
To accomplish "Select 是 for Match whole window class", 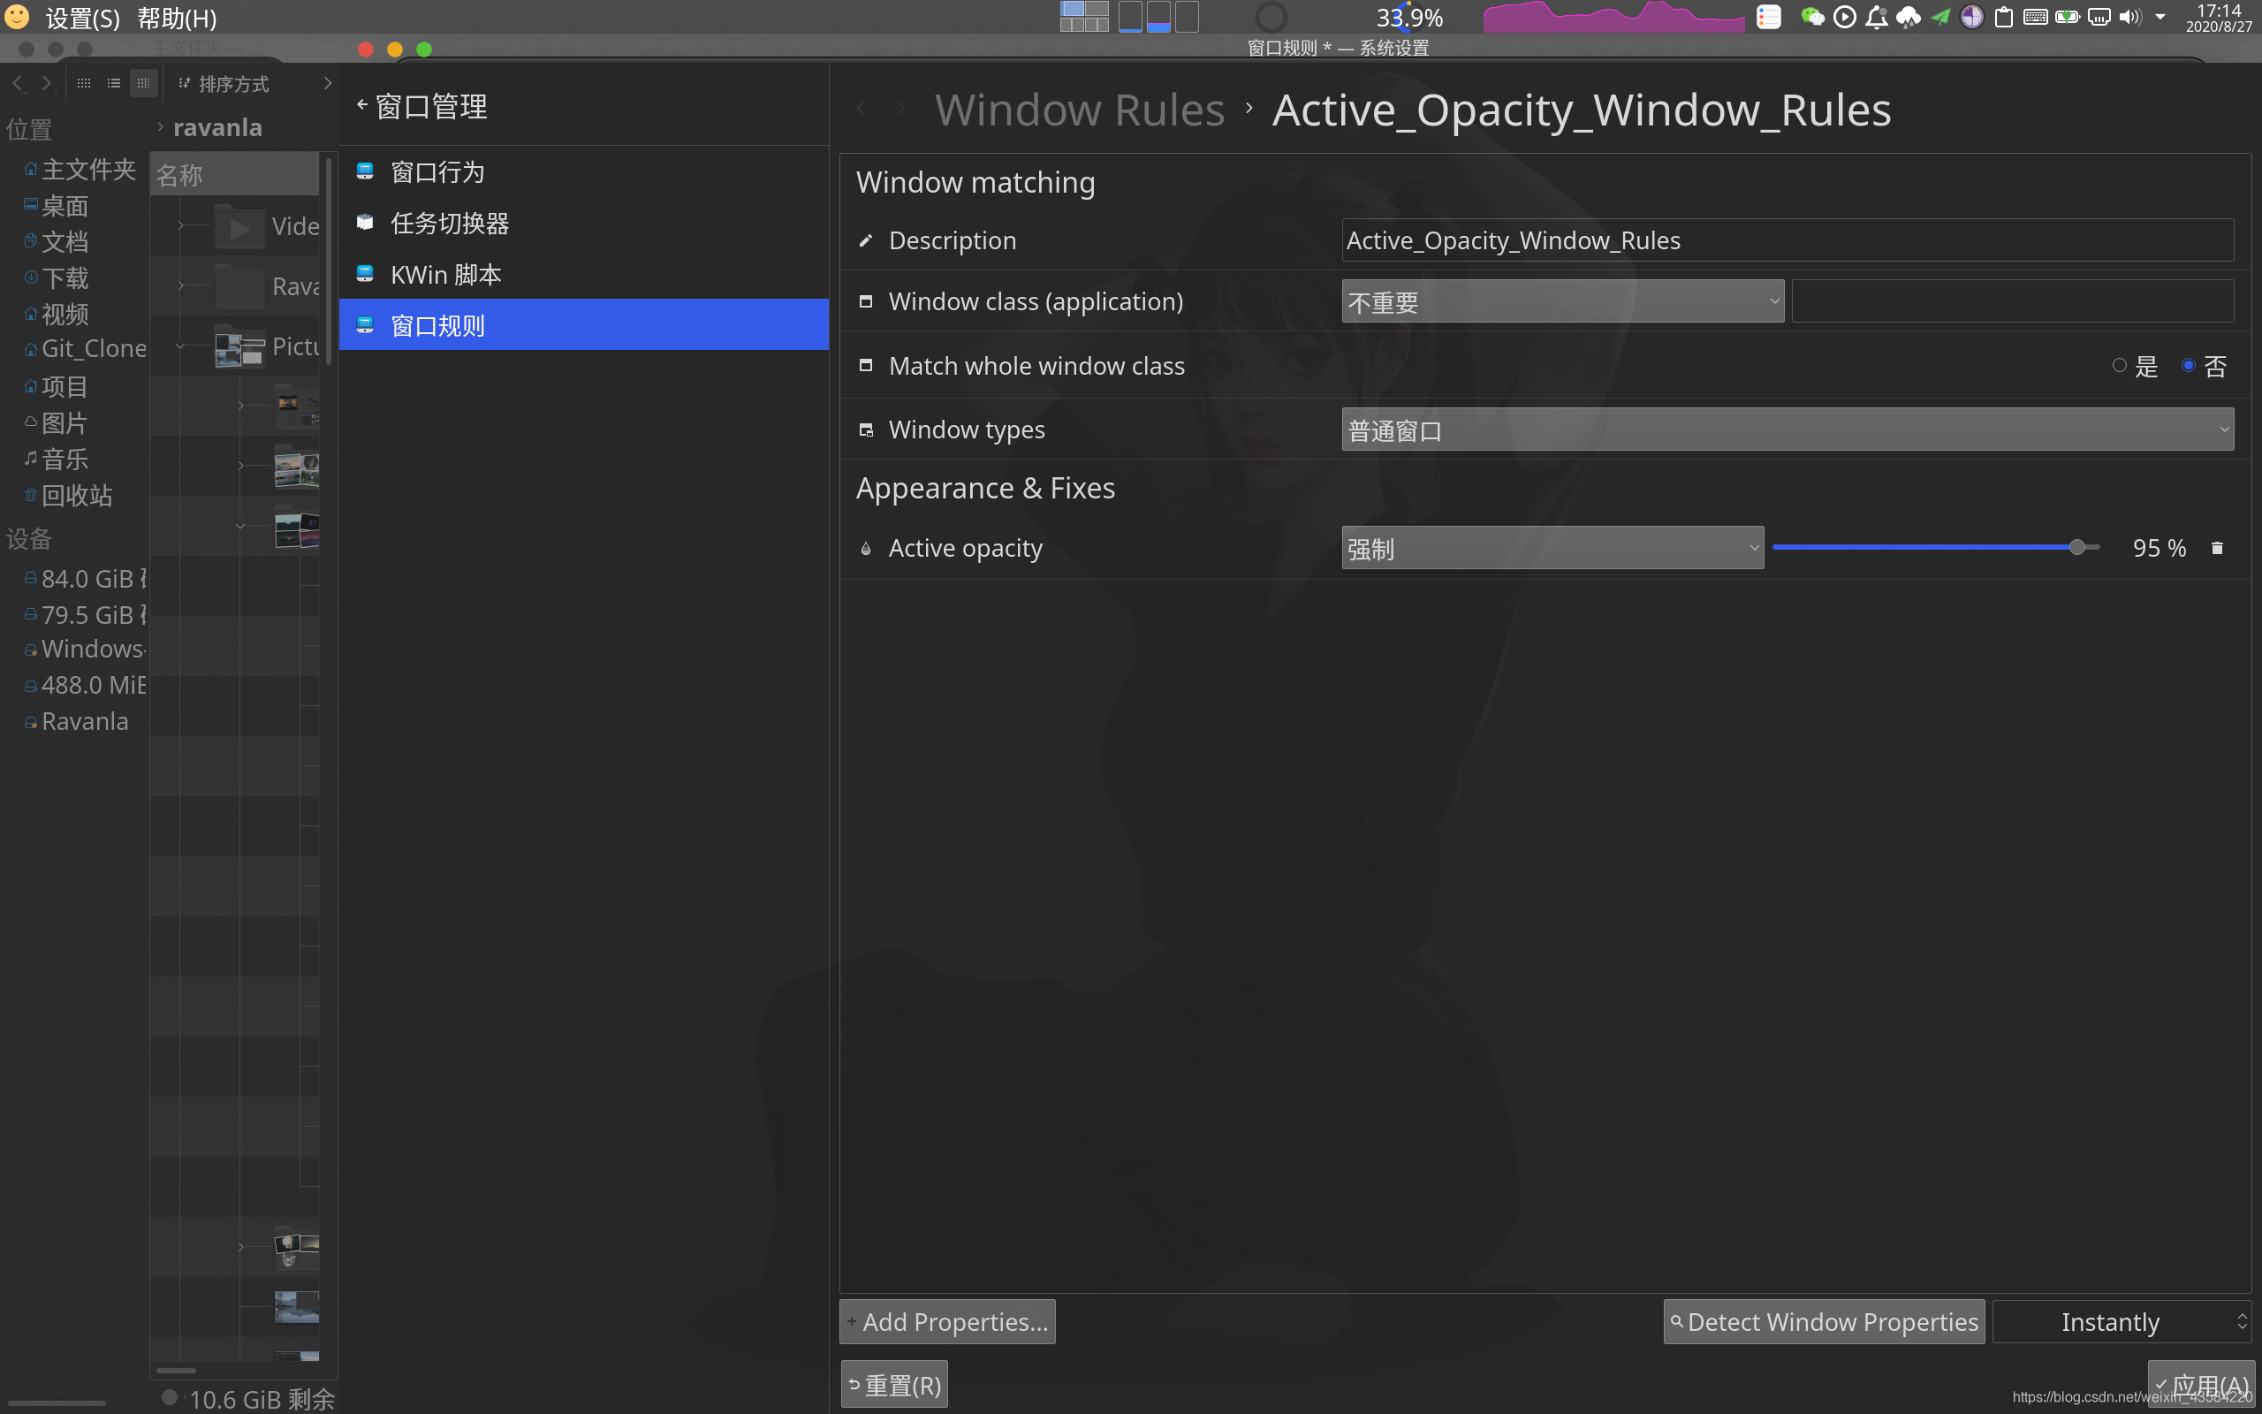I will tap(2120, 366).
